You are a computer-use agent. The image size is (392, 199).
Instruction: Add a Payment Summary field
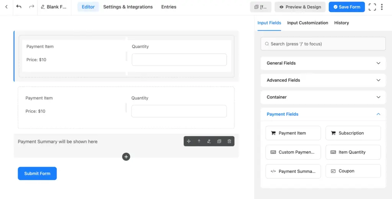click(x=293, y=171)
